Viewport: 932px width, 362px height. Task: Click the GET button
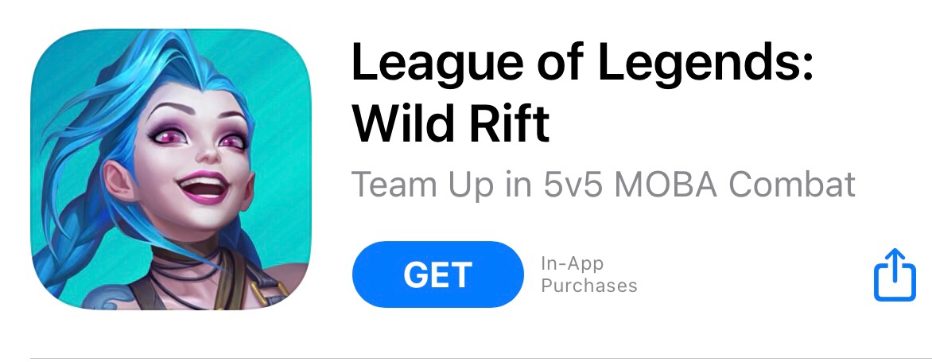point(438,274)
